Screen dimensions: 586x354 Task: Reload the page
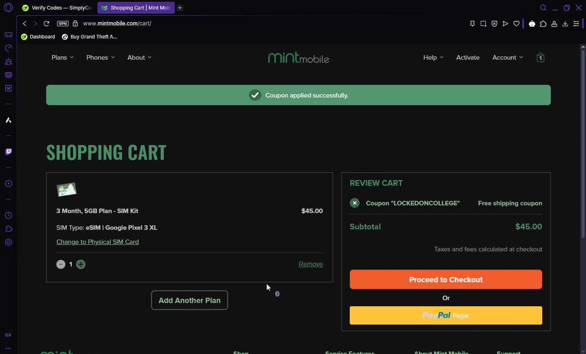pyautogui.click(x=46, y=23)
